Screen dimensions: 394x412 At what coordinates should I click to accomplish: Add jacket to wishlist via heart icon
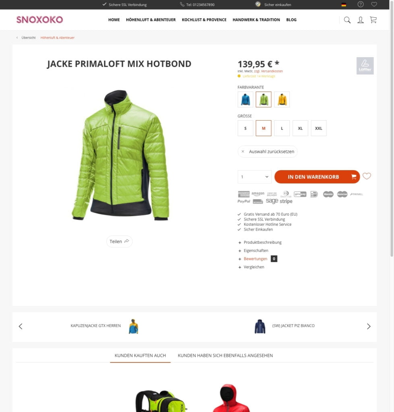coord(367,176)
